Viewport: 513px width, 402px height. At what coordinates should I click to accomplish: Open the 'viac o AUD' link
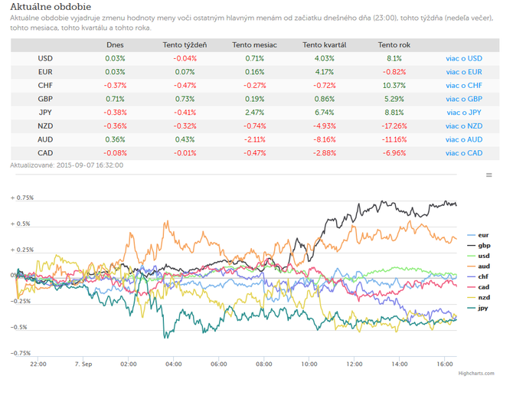[x=464, y=139]
